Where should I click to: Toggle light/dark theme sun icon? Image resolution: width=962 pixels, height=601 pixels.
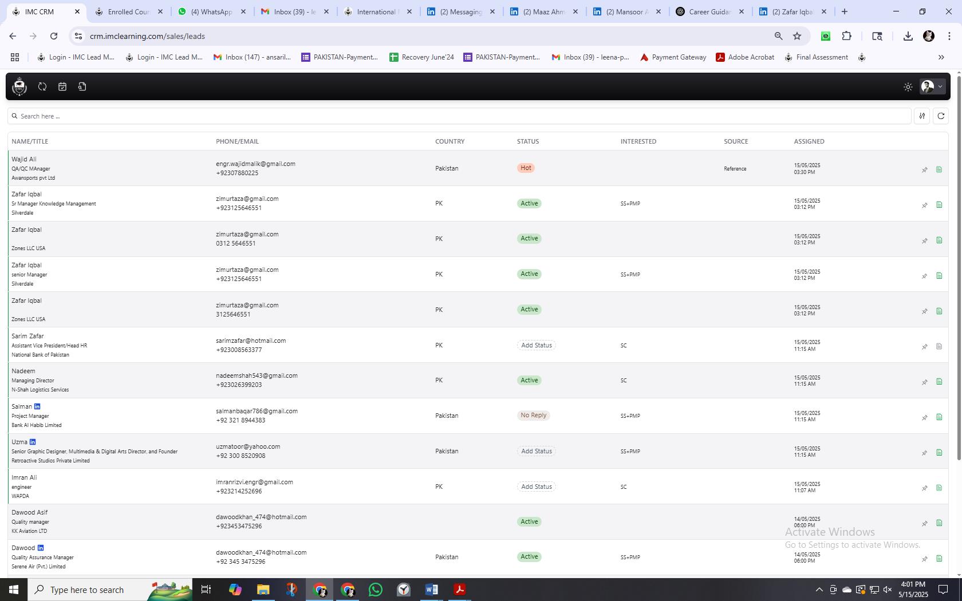908,87
